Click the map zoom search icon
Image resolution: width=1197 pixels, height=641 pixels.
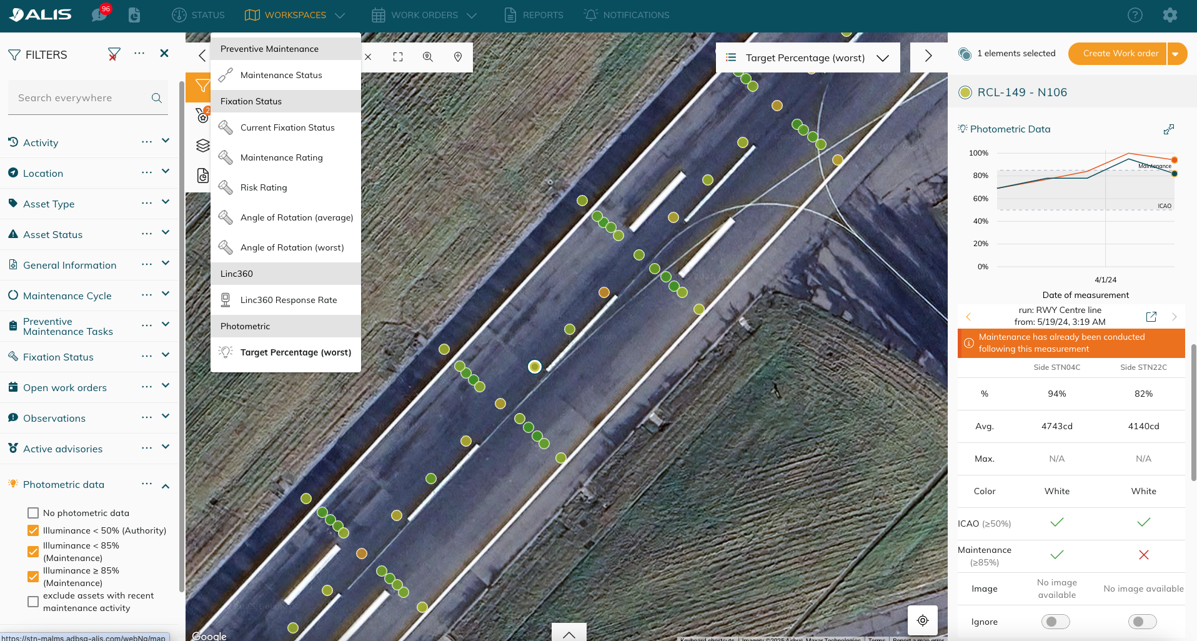(428, 57)
